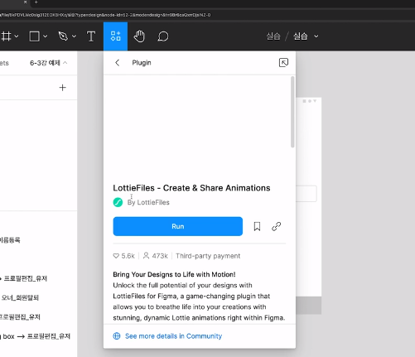Click the Resources tool icon

(x=115, y=36)
